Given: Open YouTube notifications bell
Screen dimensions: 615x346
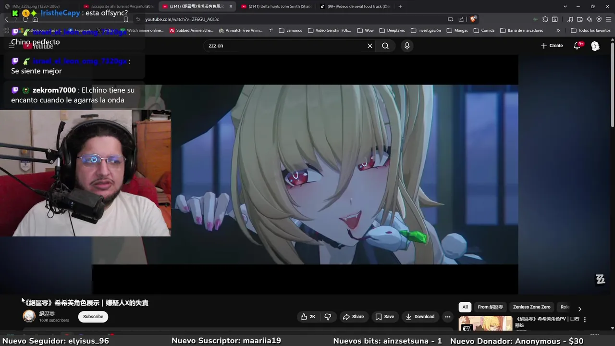Looking at the screenshot, I should [578, 46].
